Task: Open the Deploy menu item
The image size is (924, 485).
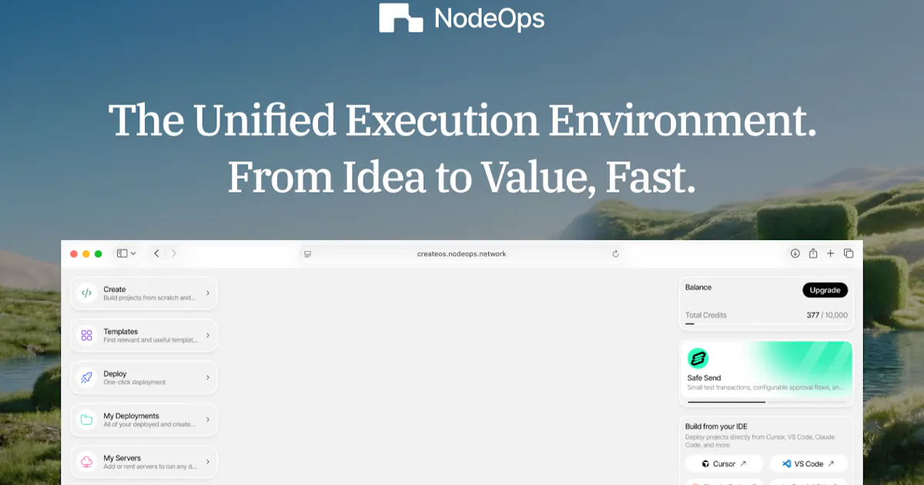Action: pyautogui.click(x=144, y=377)
